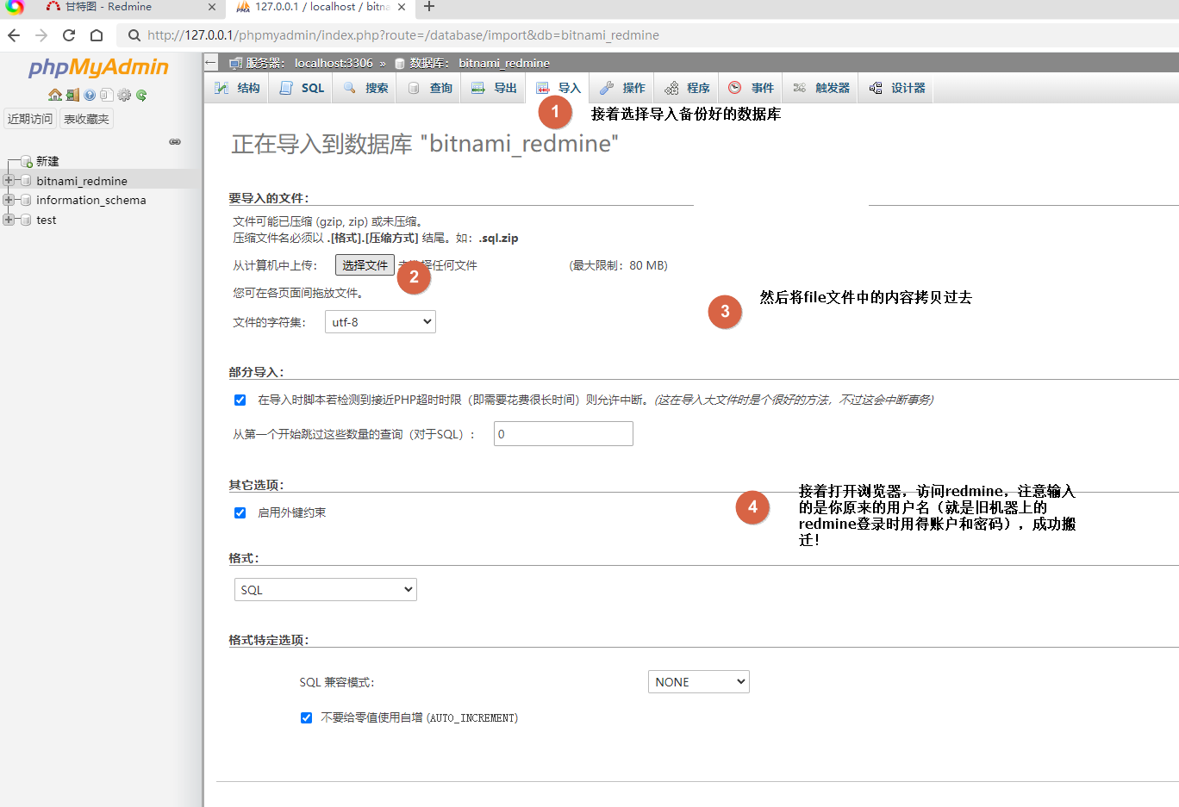
Task: Click bitnami_redmine database breadcrumb link
Action: pyautogui.click(x=504, y=63)
